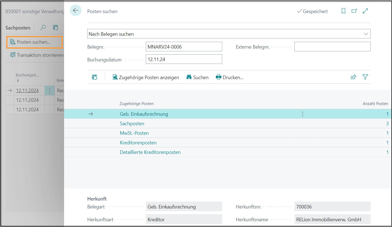Screen dimensions: 392x227
Task: Click 'Zugehörige Posten anzeigen' action
Action: 146,77
